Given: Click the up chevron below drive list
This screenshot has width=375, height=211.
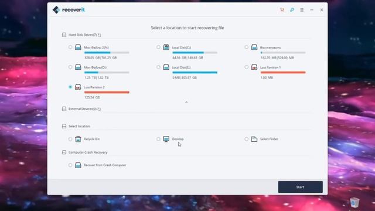Looking at the screenshot, I should coord(186,102).
